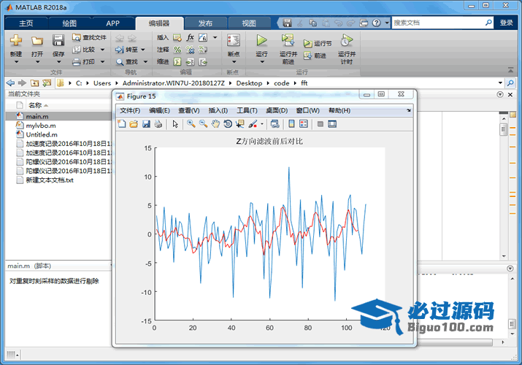522x365 pixels.
Task: Toggle the Brush data tool in the figure
Action: point(253,124)
